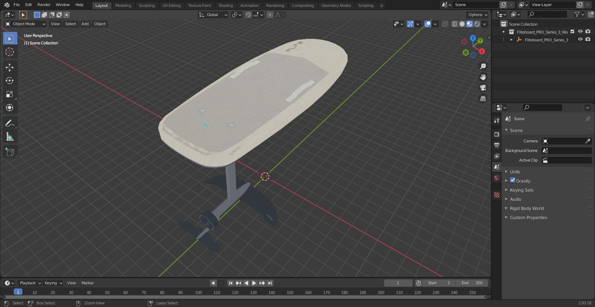This screenshot has height=307, width=595.
Task: Open the Render properties tab
Action: [497, 134]
